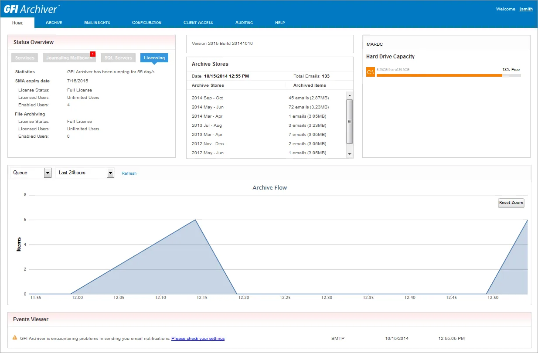Open the Home tab
The width and height of the screenshot is (538, 353).
18,23
